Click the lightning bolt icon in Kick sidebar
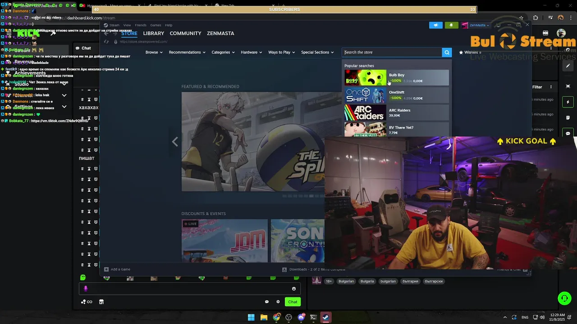Viewport: 577px width, 324px height. tap(568, 102)
